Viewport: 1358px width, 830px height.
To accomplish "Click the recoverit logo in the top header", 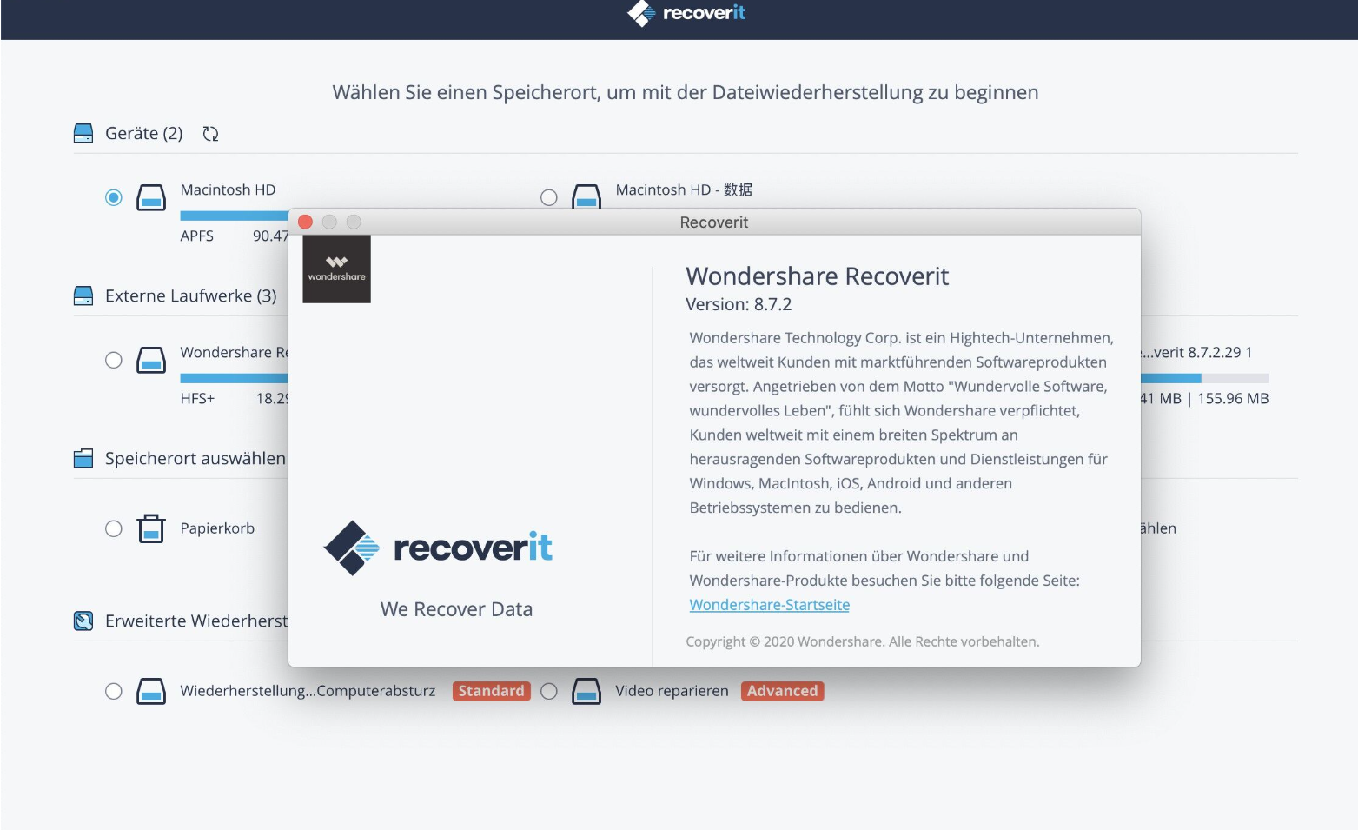I will click(686, 13).
